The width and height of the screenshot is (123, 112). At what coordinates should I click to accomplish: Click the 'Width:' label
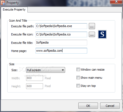tap(16, 78)
